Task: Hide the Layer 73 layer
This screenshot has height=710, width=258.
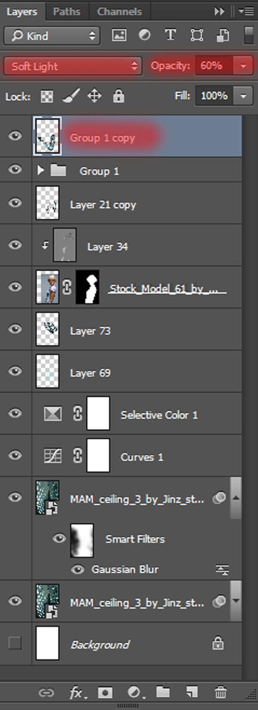Action: [x=15, y=329]
